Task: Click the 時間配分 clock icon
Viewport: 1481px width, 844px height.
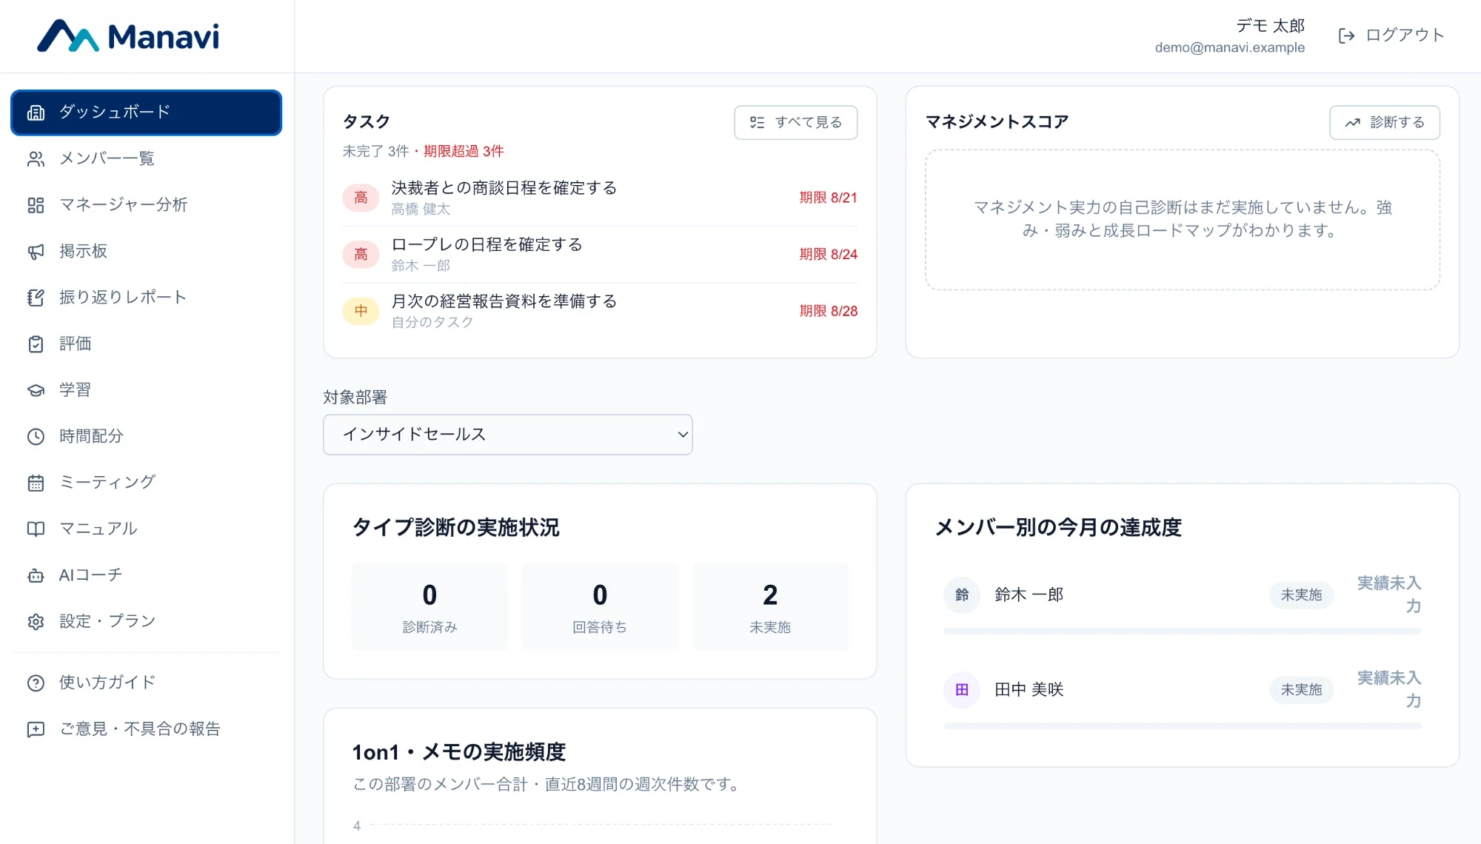Action: click(36, 437)
